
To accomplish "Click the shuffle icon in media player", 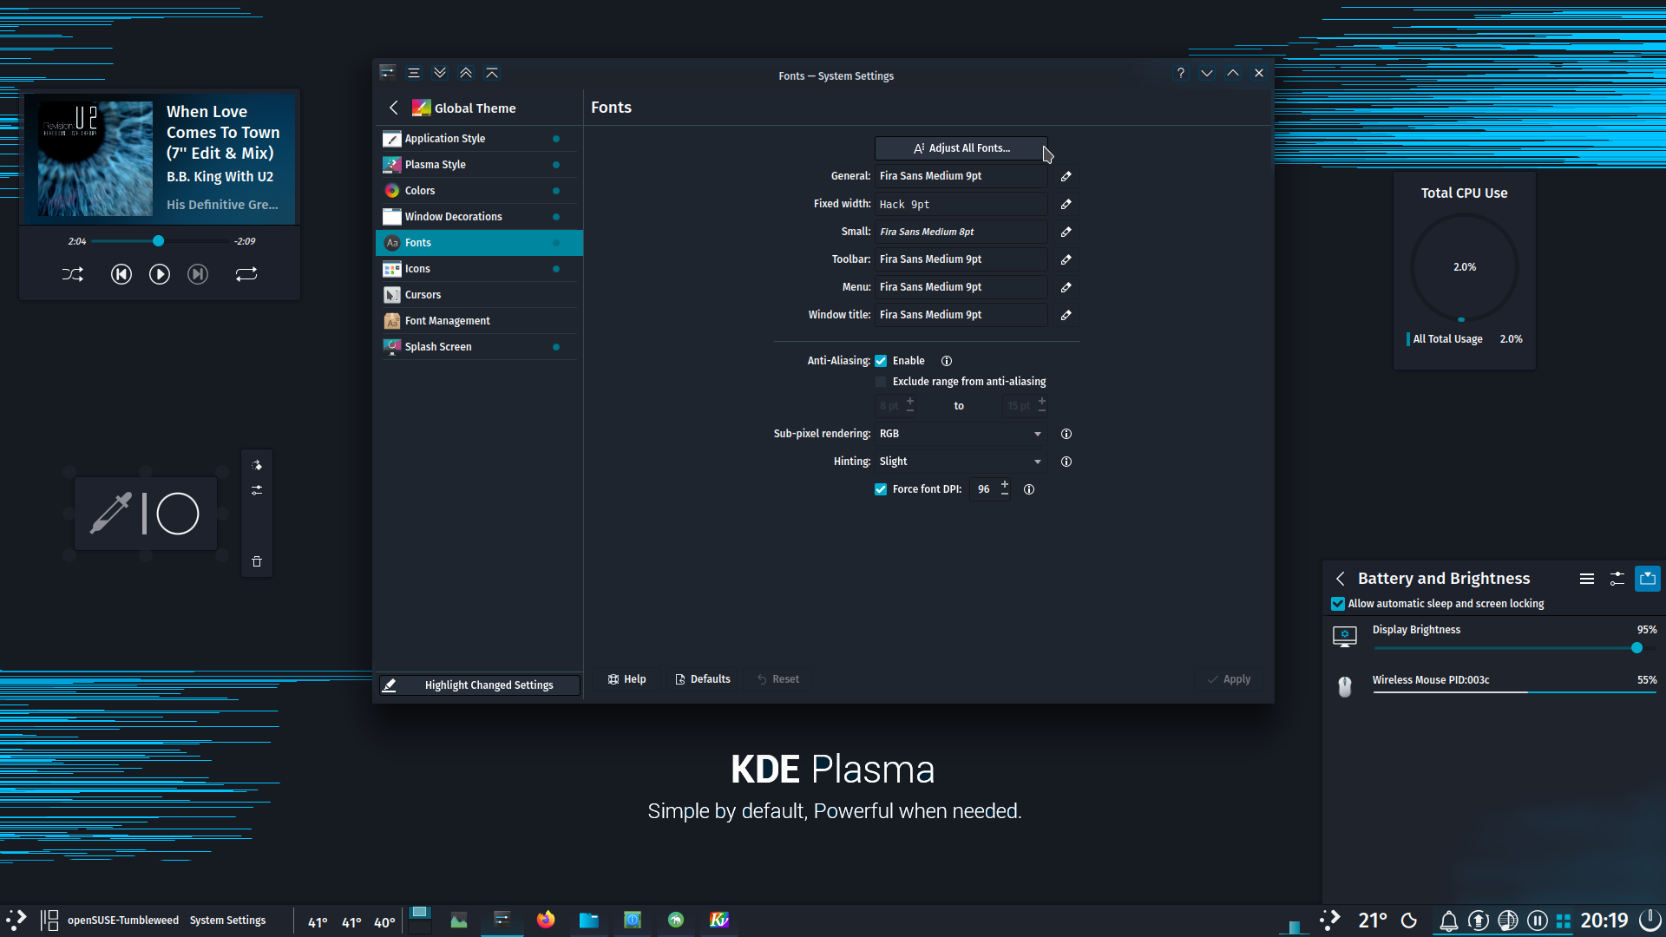I will (x=73, y=274).
